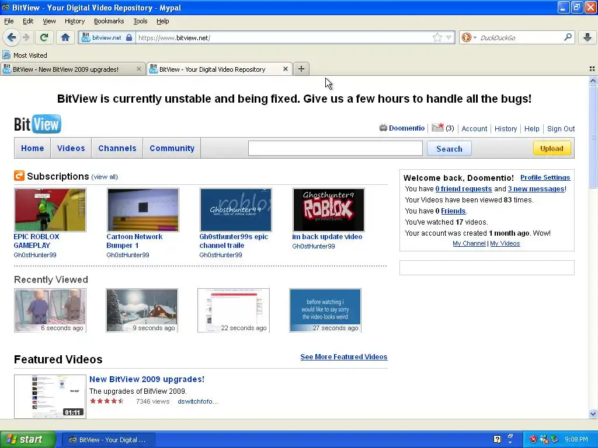598x448 pixels.
Task: Go to the browser Home icon
Action: click(65, 37)
